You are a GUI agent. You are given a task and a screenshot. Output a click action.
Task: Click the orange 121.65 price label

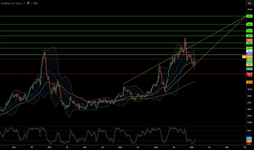tap(249, 82)
